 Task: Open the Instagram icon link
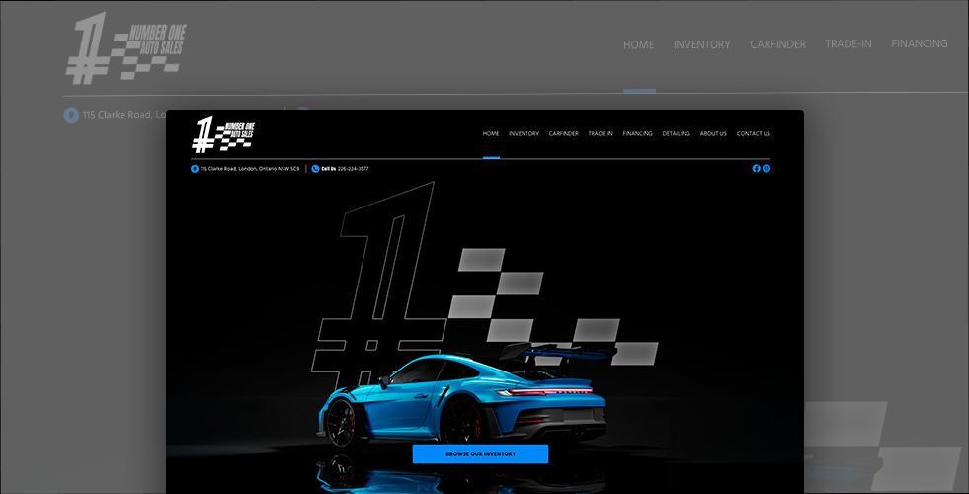[x=767, y=169]
